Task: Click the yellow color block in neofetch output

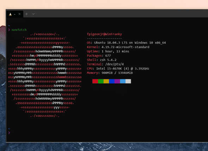Action: coord(106,81)
